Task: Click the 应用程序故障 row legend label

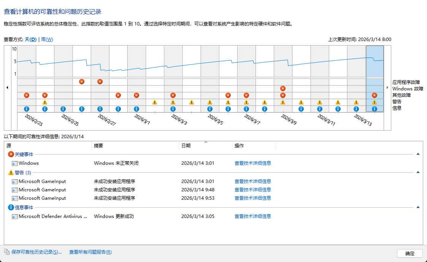Action: (x=406, y=82)
